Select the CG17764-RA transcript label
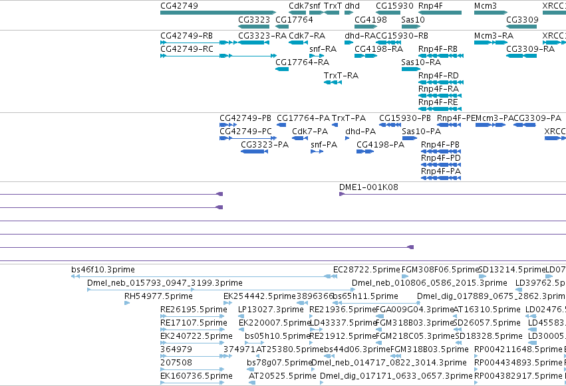This screenshot has width=566, height=386. tap(303, 62)
